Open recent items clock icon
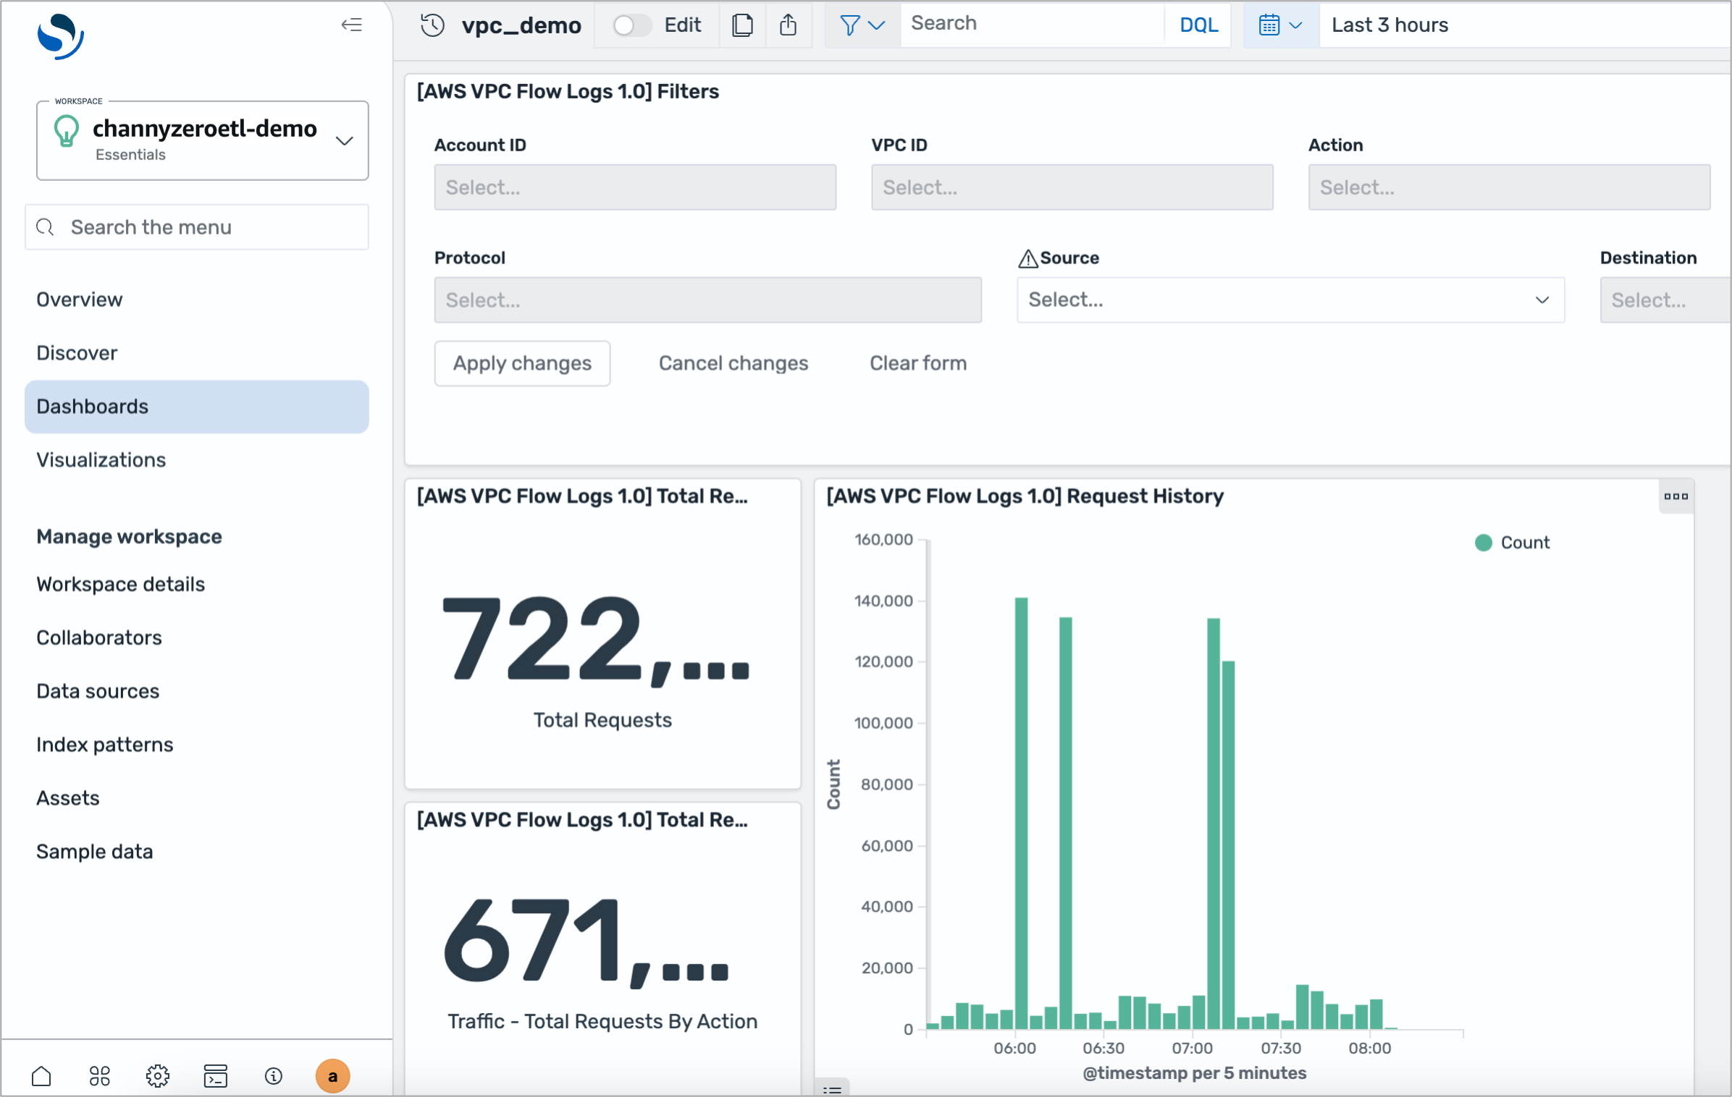Image resolution: width=1732 pixels, height=1097 pixels. click(x=432, y=25)
